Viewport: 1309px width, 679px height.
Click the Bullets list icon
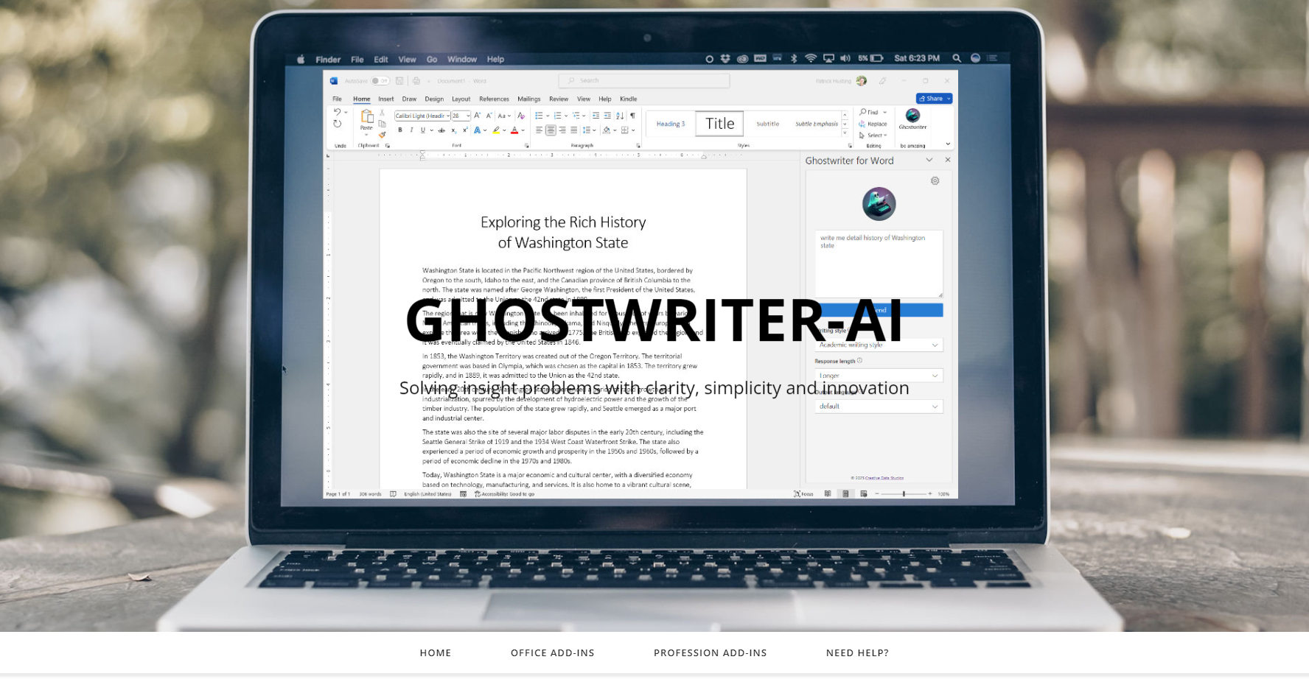539,116
